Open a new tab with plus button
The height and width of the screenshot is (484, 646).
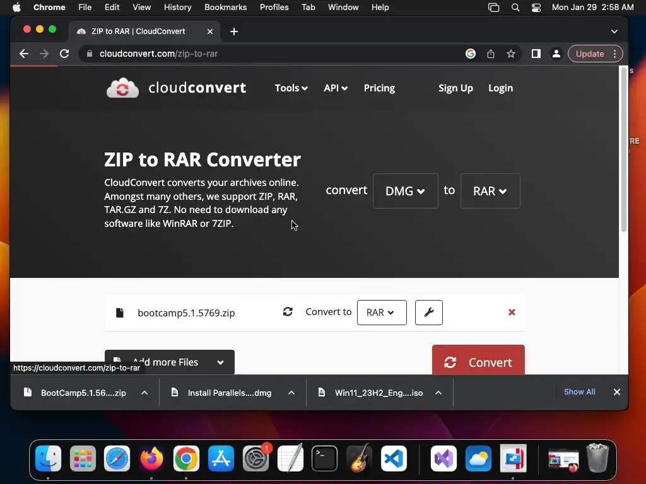tap(234, 32)
